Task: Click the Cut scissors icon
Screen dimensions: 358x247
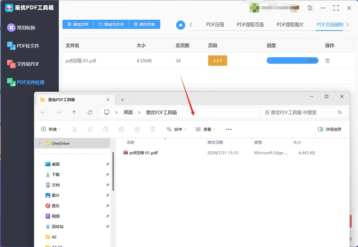Action: (74, 129)
